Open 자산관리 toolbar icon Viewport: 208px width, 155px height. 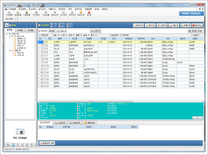point(36,13)
